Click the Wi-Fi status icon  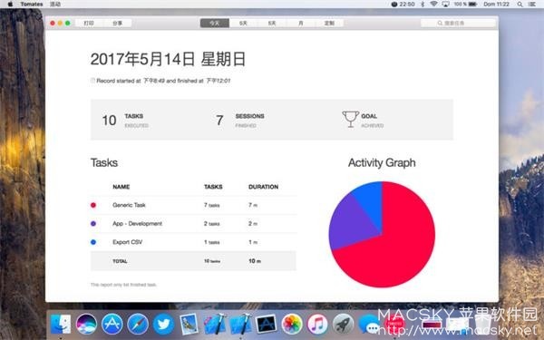point(433,5)
